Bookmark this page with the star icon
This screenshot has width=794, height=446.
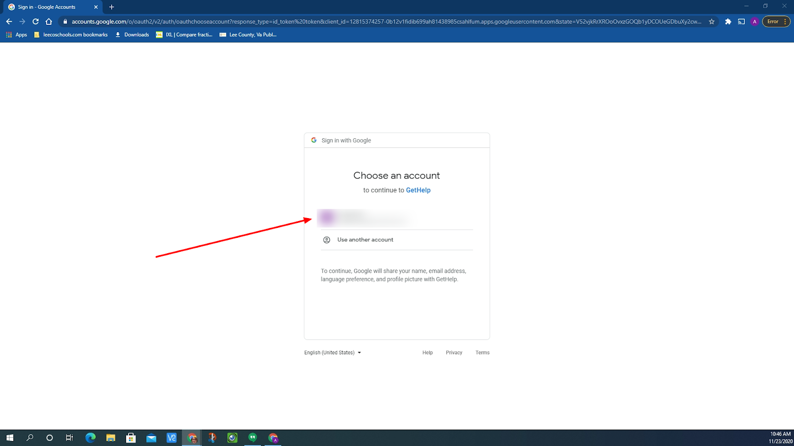point(712,21)
